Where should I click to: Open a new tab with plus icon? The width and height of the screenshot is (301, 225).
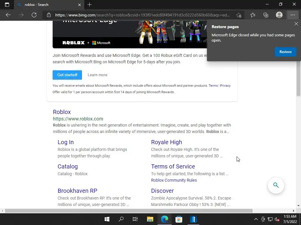(89, 5)
